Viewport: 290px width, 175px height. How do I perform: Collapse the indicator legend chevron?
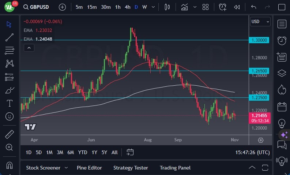point(29,48)
